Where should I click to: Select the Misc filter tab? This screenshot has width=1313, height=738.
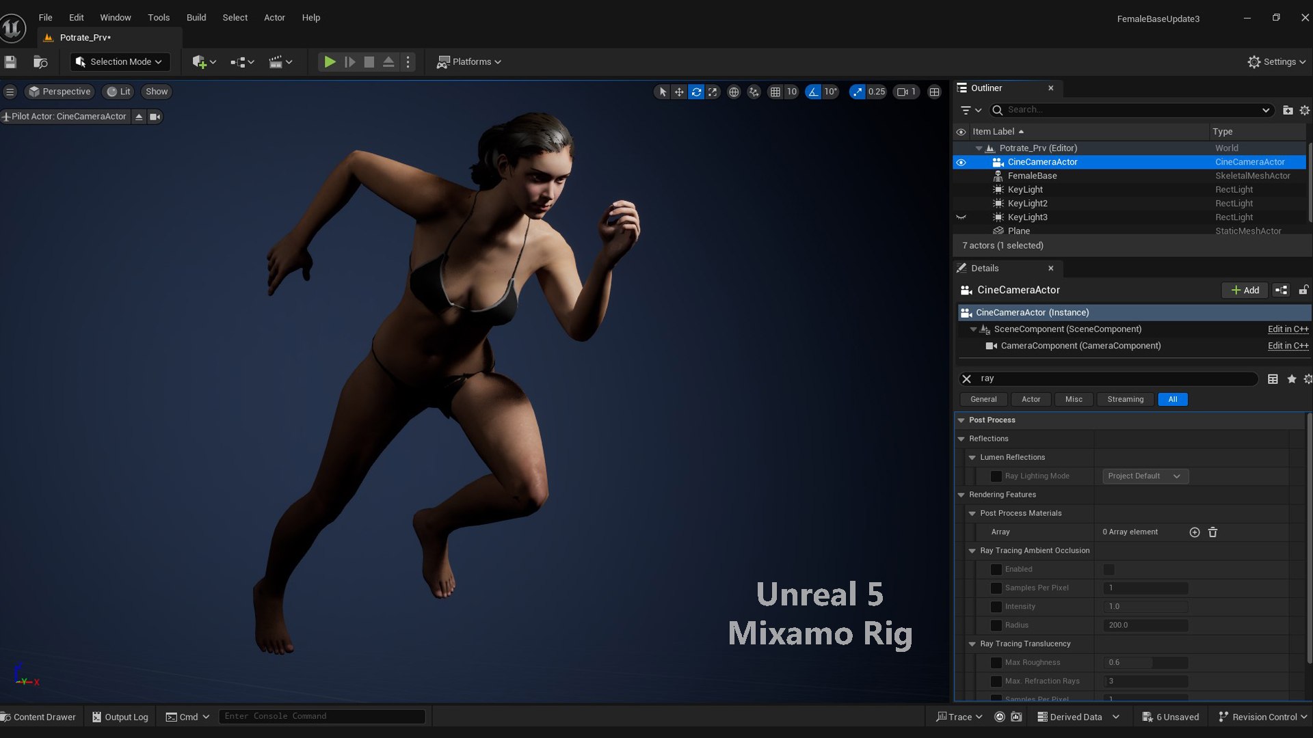1074,400
